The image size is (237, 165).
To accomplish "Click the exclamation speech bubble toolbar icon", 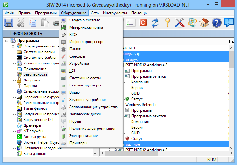I will [229, 23].
